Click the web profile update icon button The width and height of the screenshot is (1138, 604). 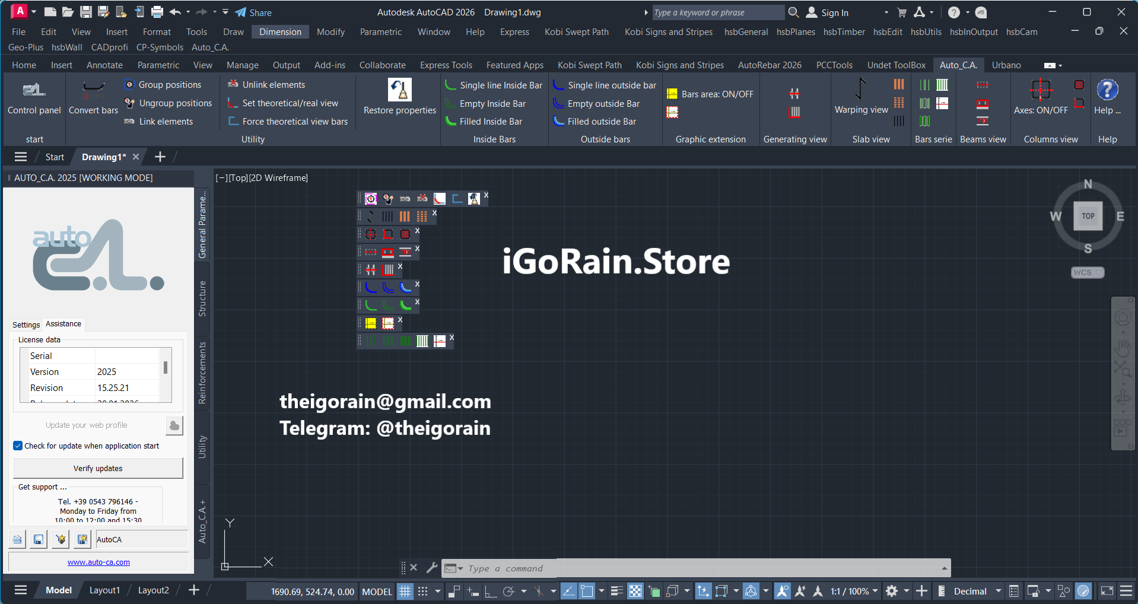(174, 425)
